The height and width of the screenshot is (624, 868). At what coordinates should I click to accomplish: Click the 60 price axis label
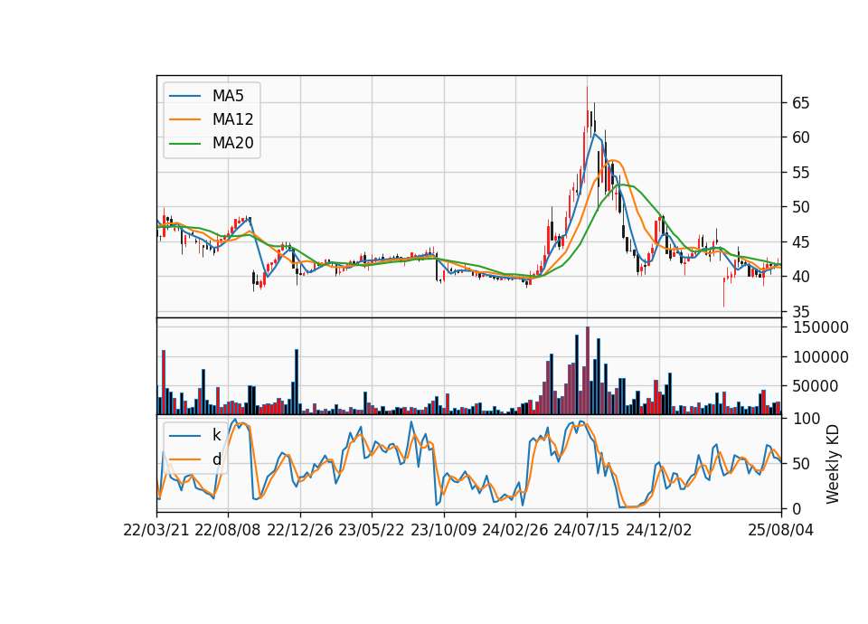point(801,137)
